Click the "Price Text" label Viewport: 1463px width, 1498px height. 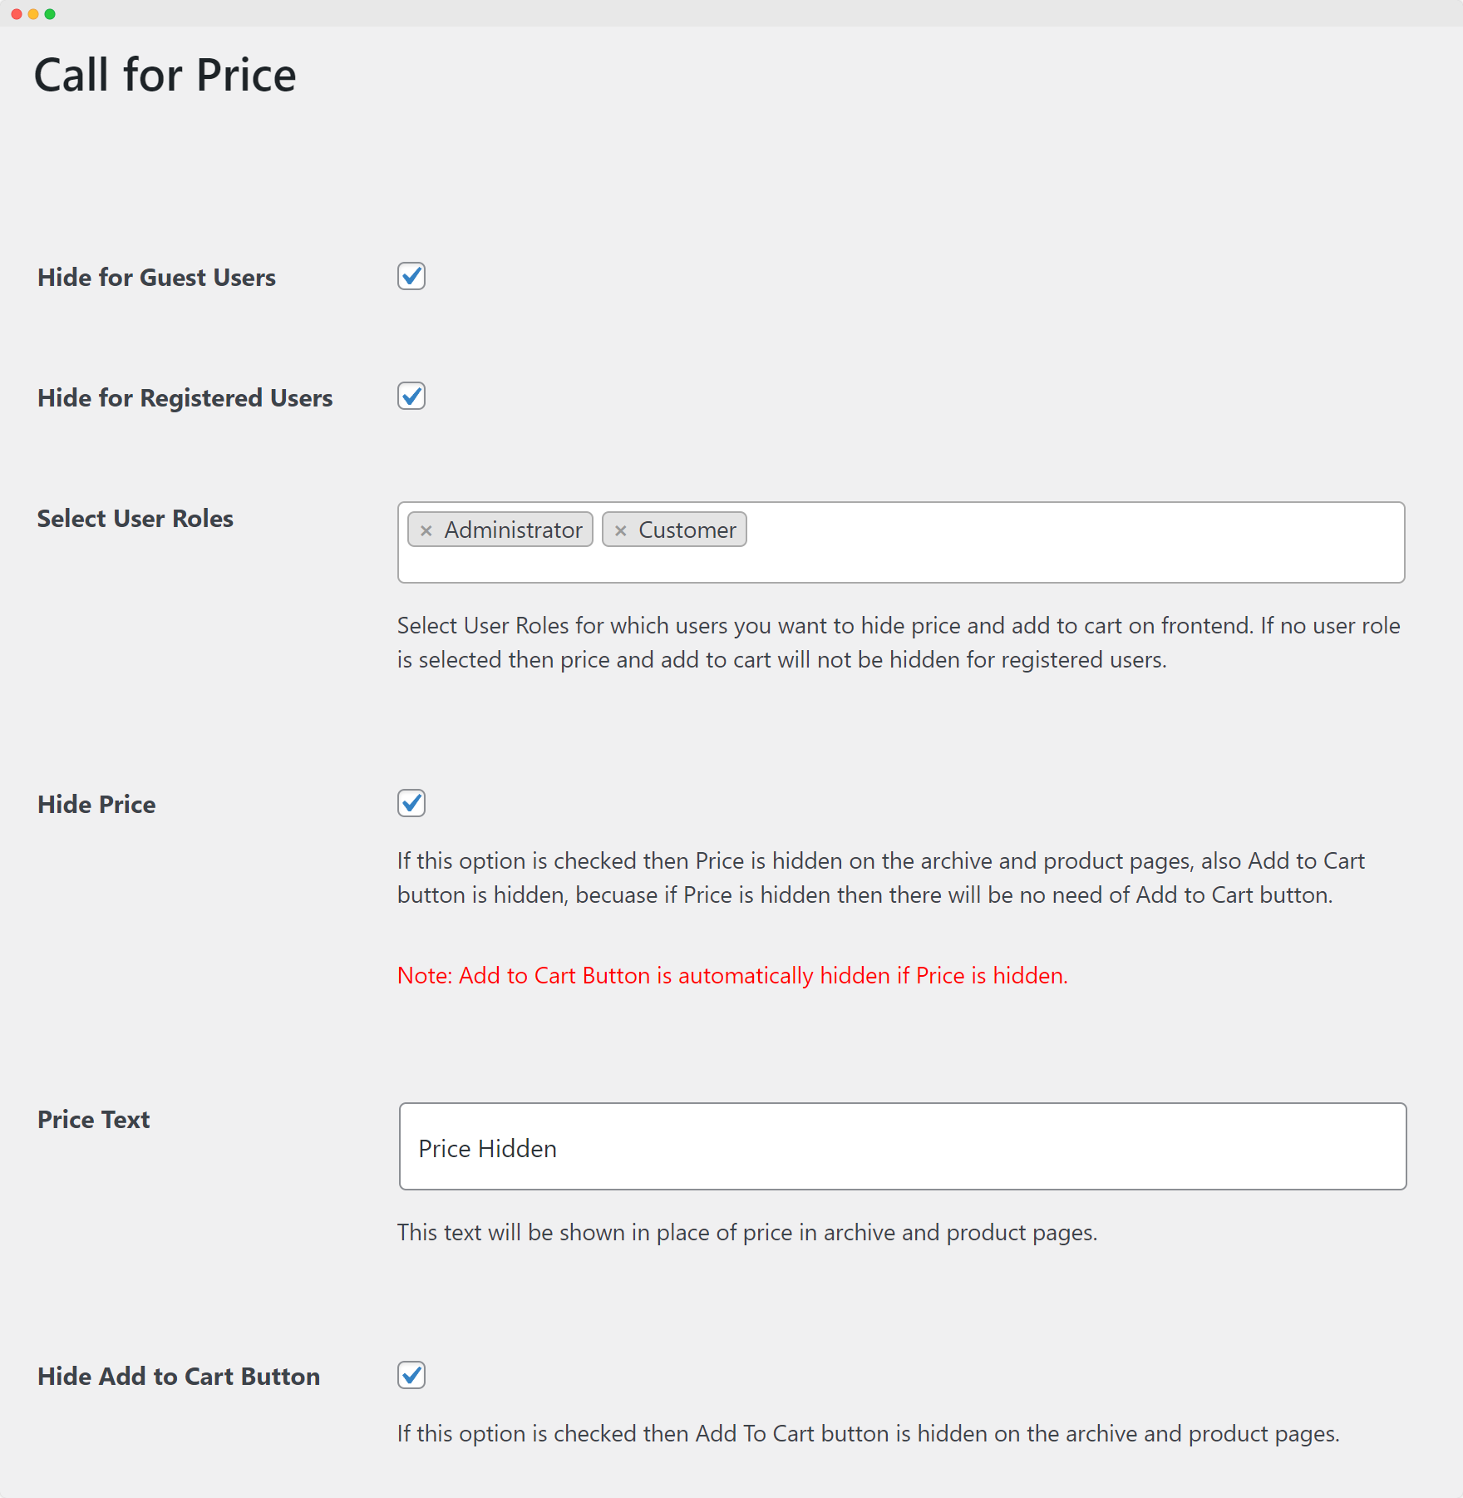click(94, 1120)
